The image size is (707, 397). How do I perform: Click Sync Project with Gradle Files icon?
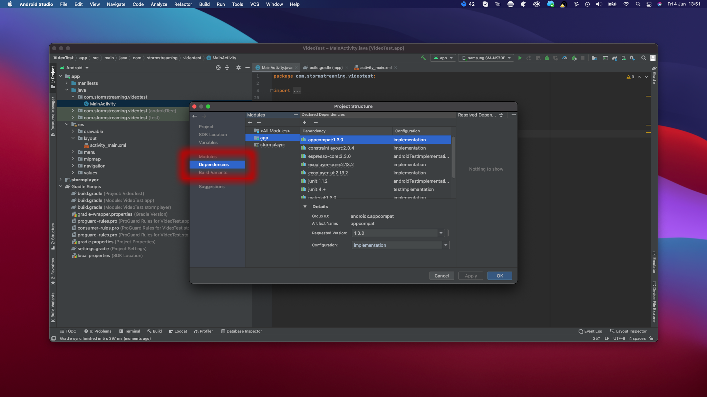click(x=614, y=58)
